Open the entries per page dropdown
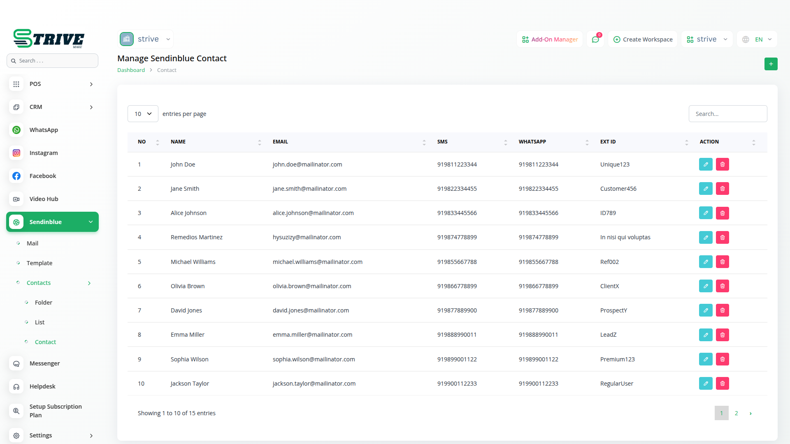 pyautogui.click(x=143, y=114)
